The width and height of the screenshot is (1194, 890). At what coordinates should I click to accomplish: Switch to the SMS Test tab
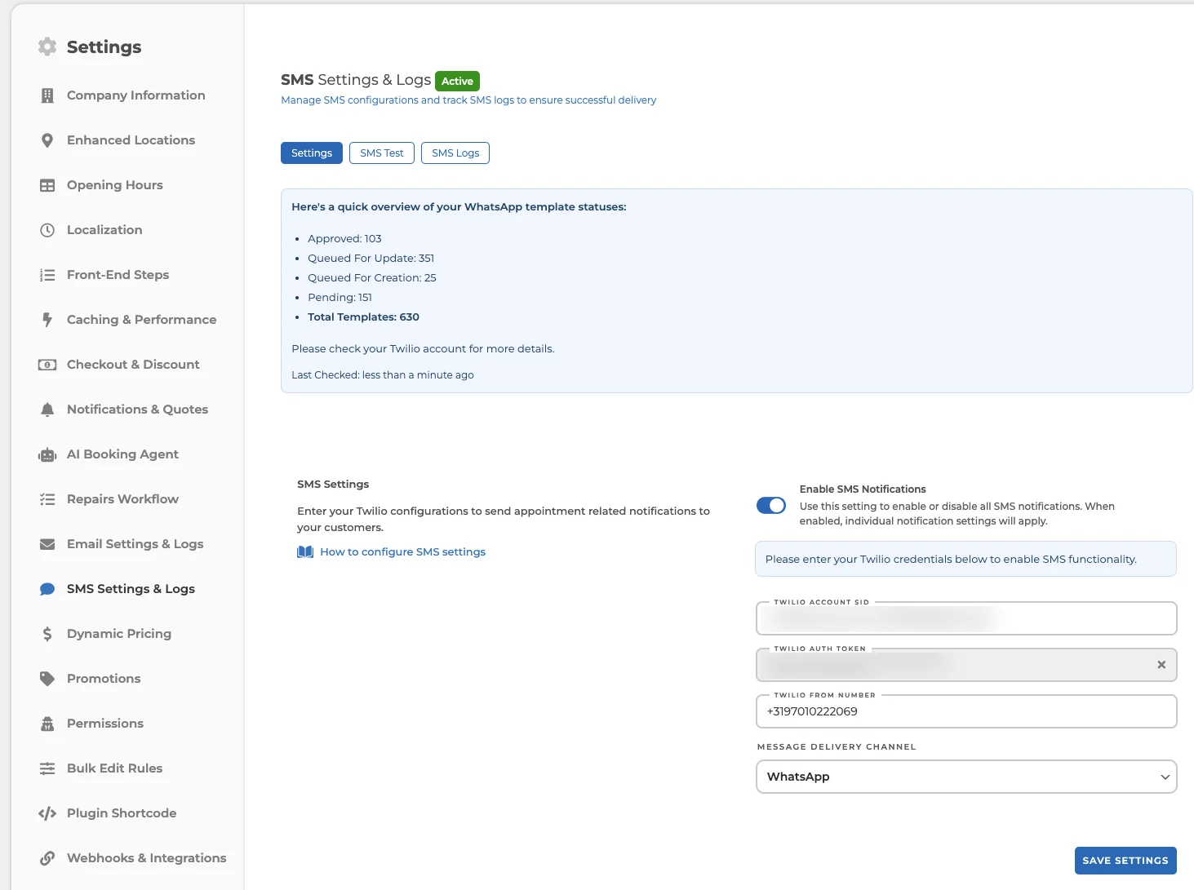click(x=382, y=153)
